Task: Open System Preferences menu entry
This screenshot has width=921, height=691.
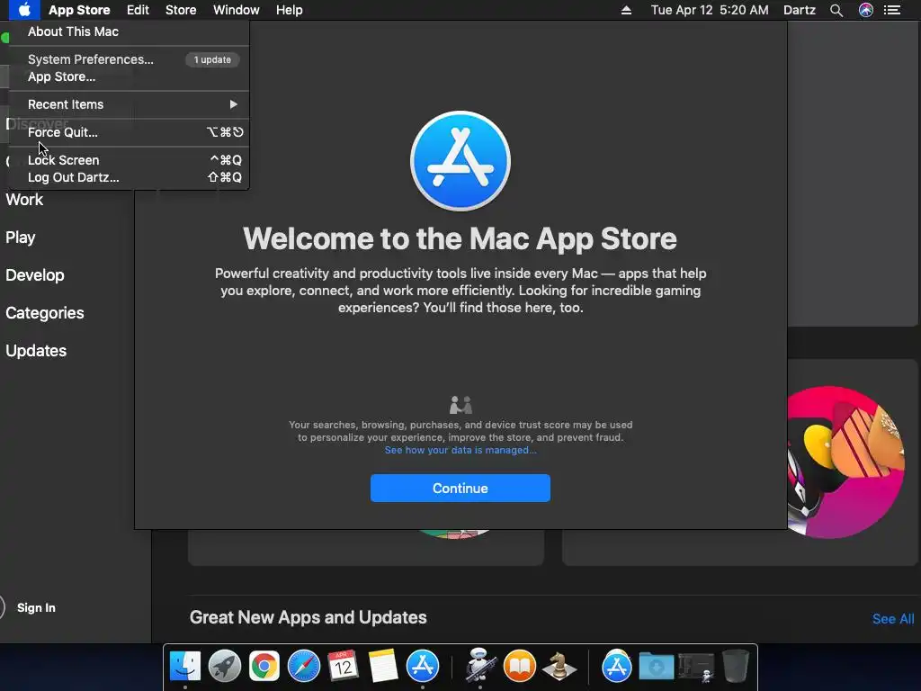Action: tap(130, 59)
